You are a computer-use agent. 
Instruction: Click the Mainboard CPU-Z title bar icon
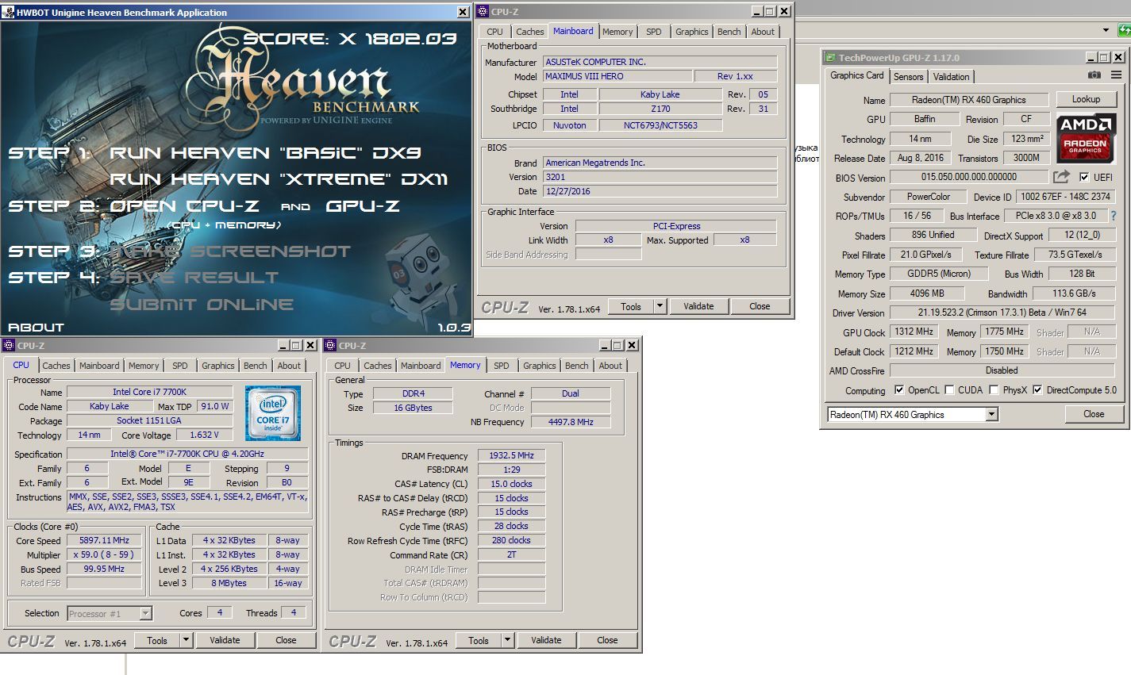pyautogui.click(x=483, y=11)
